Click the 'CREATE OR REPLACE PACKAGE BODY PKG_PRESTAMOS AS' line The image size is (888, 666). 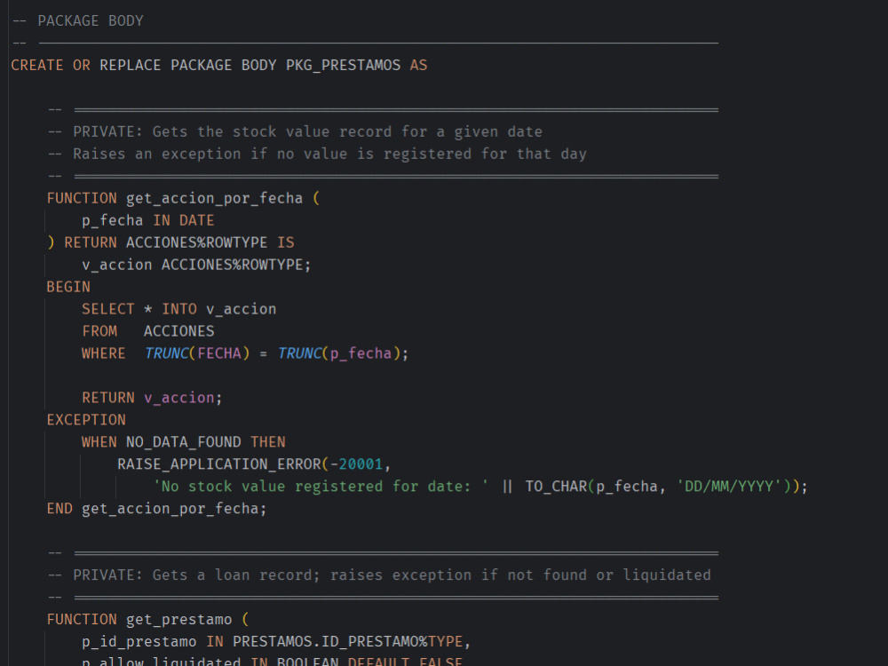pyautogui.click(x=219, y=65)
